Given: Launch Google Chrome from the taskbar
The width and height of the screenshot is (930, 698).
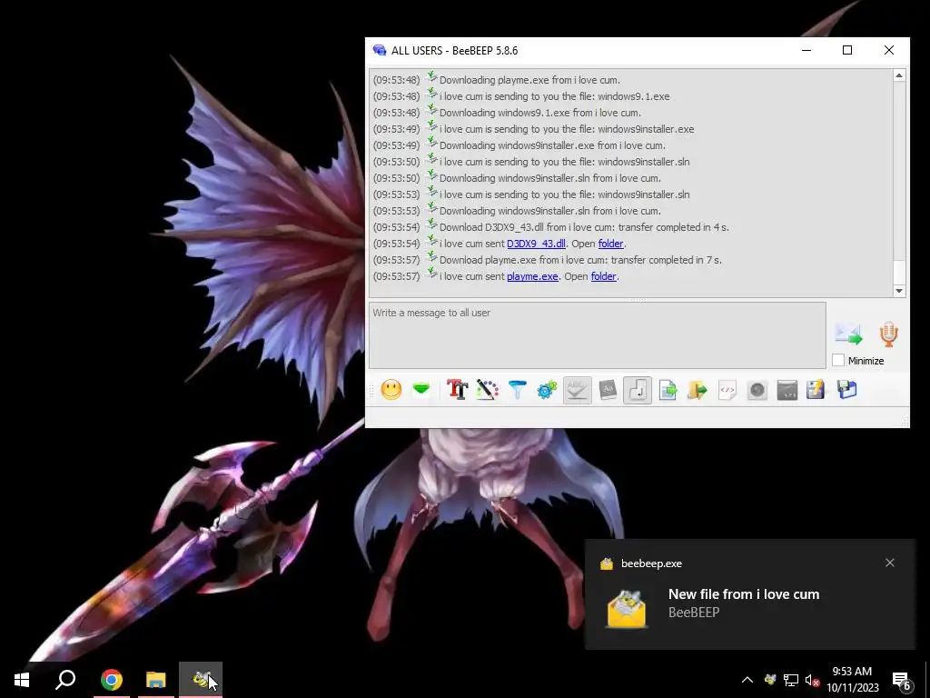Looking at the screenshot, I should click(112, 680).
